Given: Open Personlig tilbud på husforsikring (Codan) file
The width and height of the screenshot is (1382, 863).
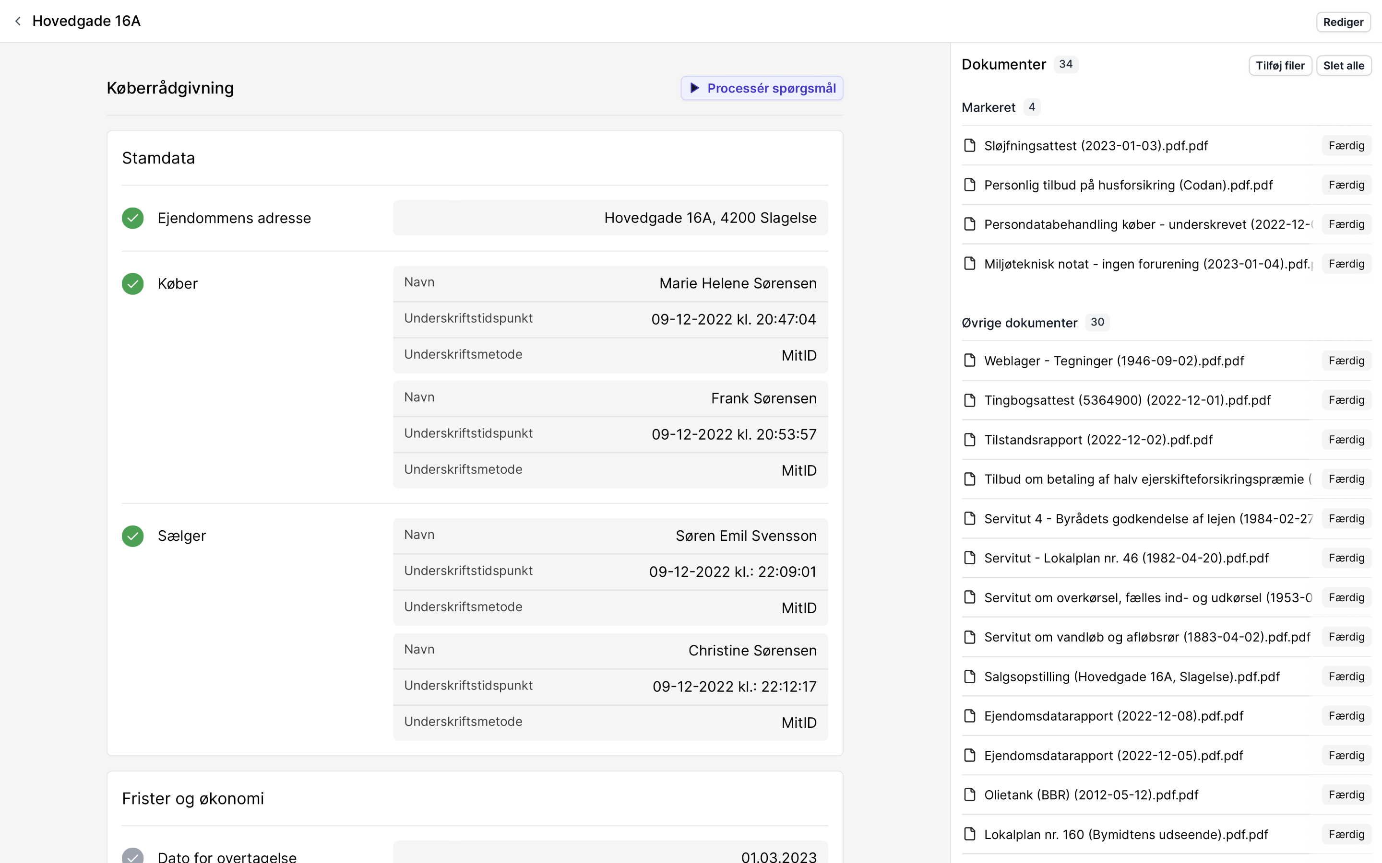Looking at the screenshot, I should point(1128,185).
